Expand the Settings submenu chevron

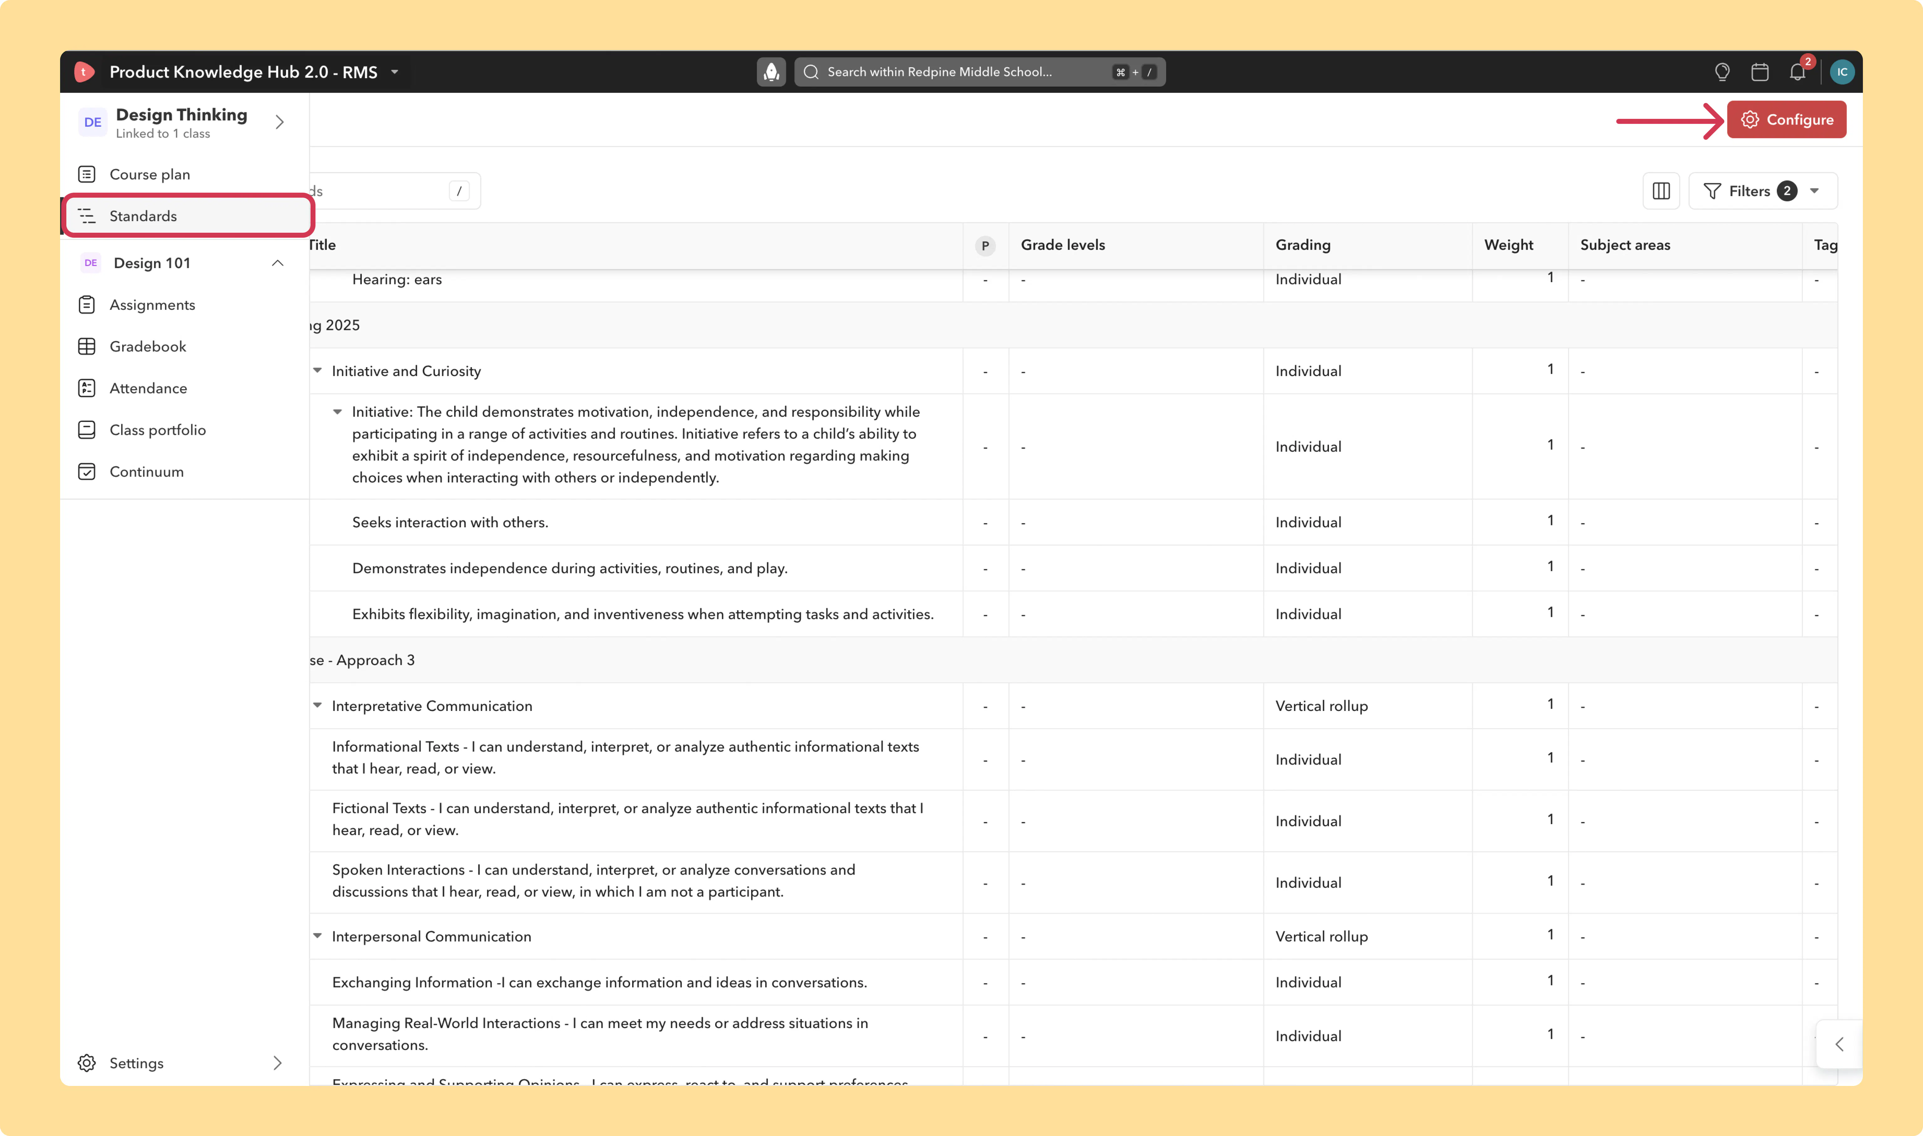(277, 1063)
